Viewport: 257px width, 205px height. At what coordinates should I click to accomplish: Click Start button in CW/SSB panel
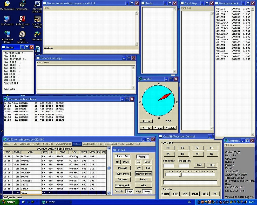[199, 165]
